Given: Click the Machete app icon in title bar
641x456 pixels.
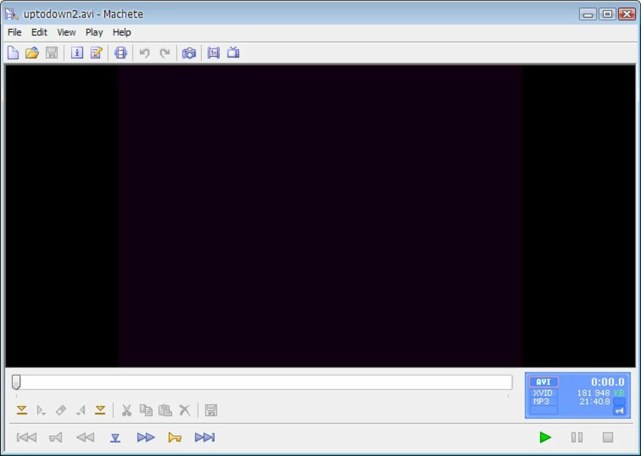Looking at the screenshot, I should (x=11, y=14).
